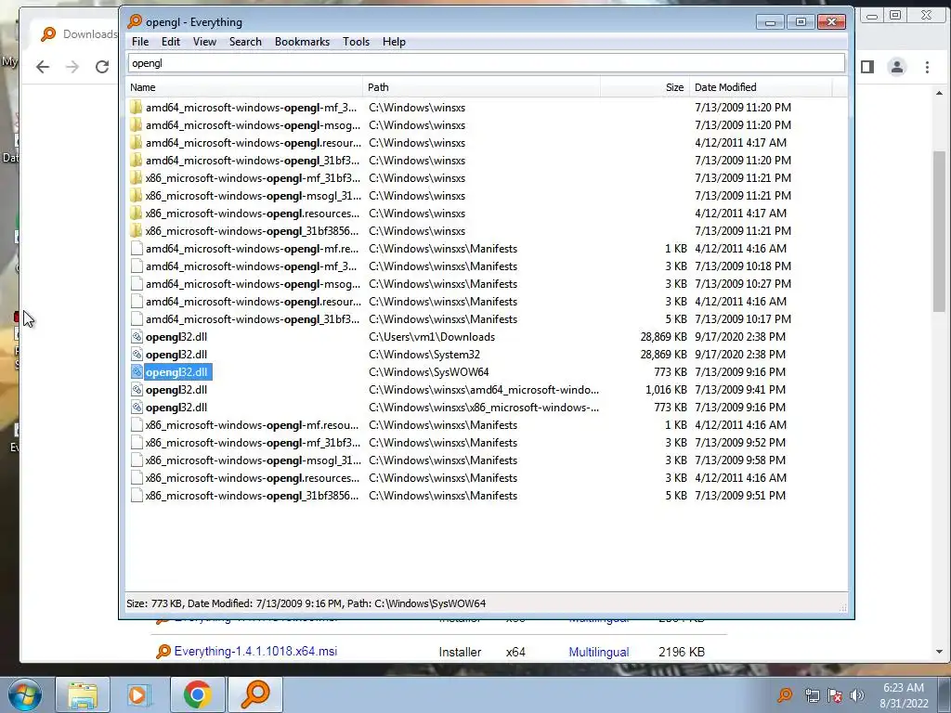Click the scroll down arrow in Chrome
Image resolution: width=951 pixels, height=713 pixels.
pyautogui.click(x=940, y=652)
